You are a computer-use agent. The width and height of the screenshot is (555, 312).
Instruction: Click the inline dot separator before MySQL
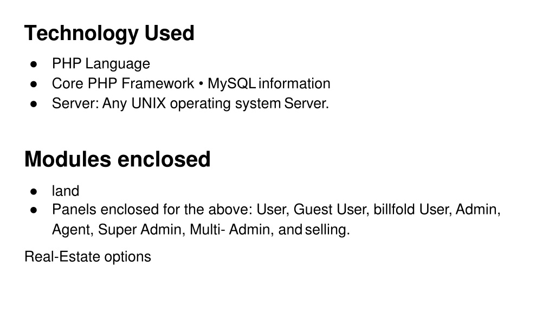point(201,84)
